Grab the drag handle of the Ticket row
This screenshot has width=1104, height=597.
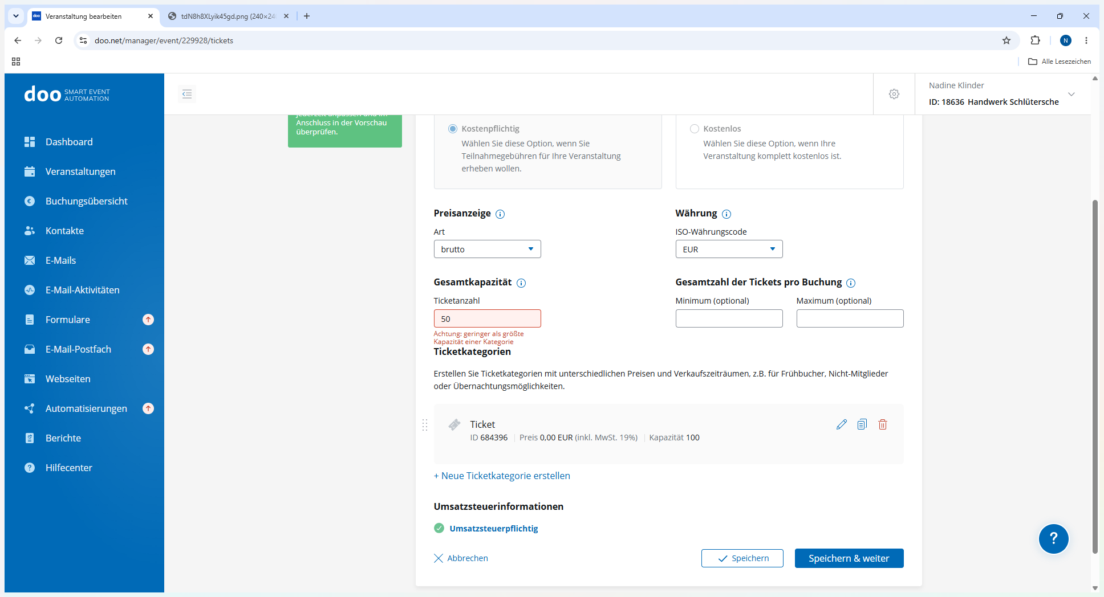click(425, 425)
